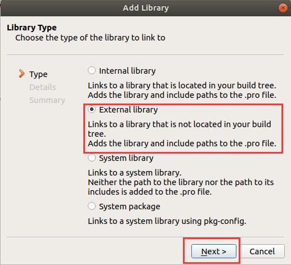Click the System package label text
The width and height of the screenshot is (291, 265).
click(x=129, y=206)
